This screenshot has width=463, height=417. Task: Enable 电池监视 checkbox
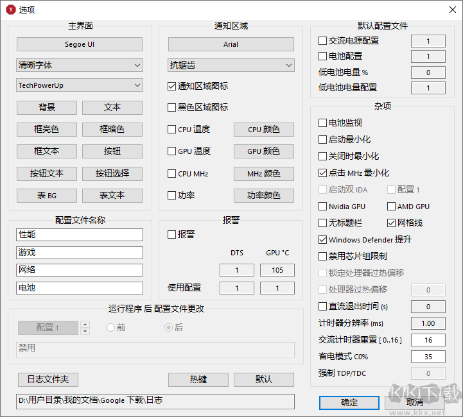322,123
